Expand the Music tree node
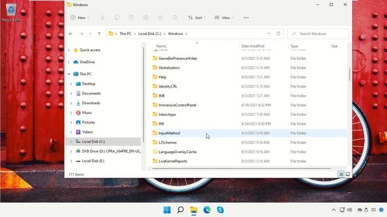 coord(71,113)
